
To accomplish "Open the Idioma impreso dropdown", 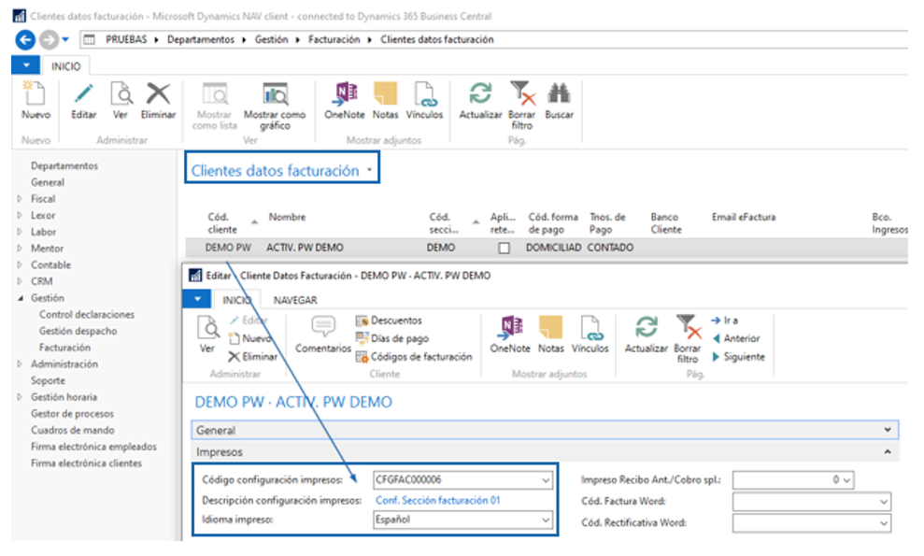I will 546,520.
